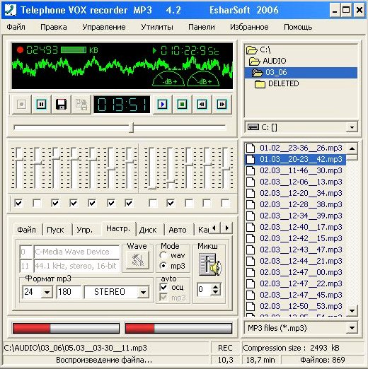Image resolution: width=368 pixels, height=369 pixels.
Task: Open the Файл menu
Action: [x=16, y=27]
